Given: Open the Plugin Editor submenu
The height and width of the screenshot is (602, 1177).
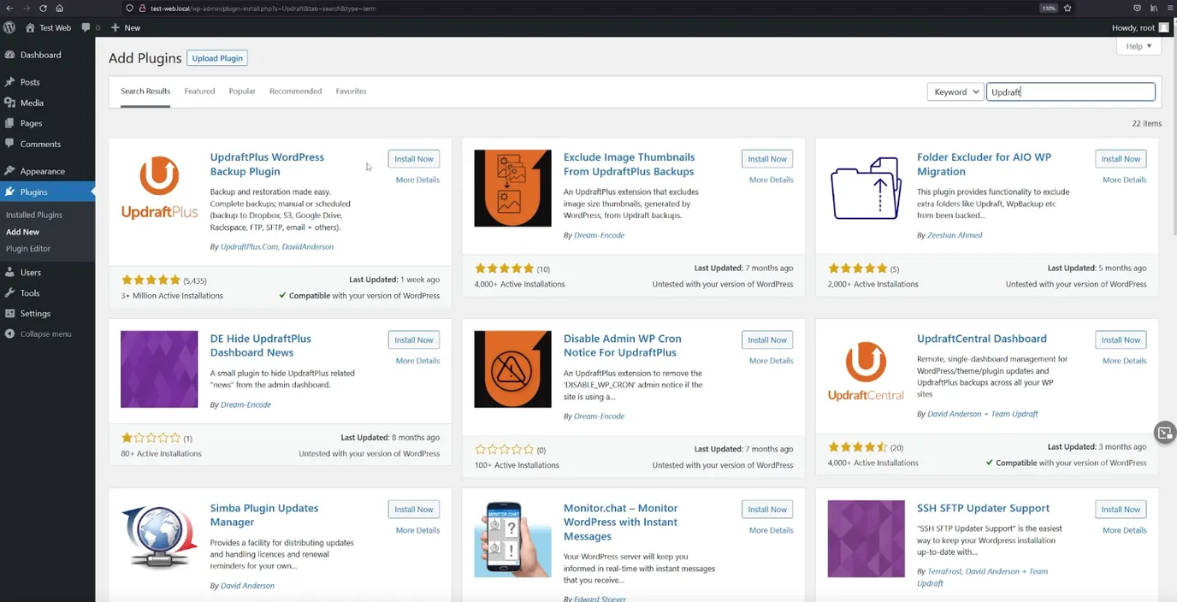Looking at the screenshot, I should [28, 248].
